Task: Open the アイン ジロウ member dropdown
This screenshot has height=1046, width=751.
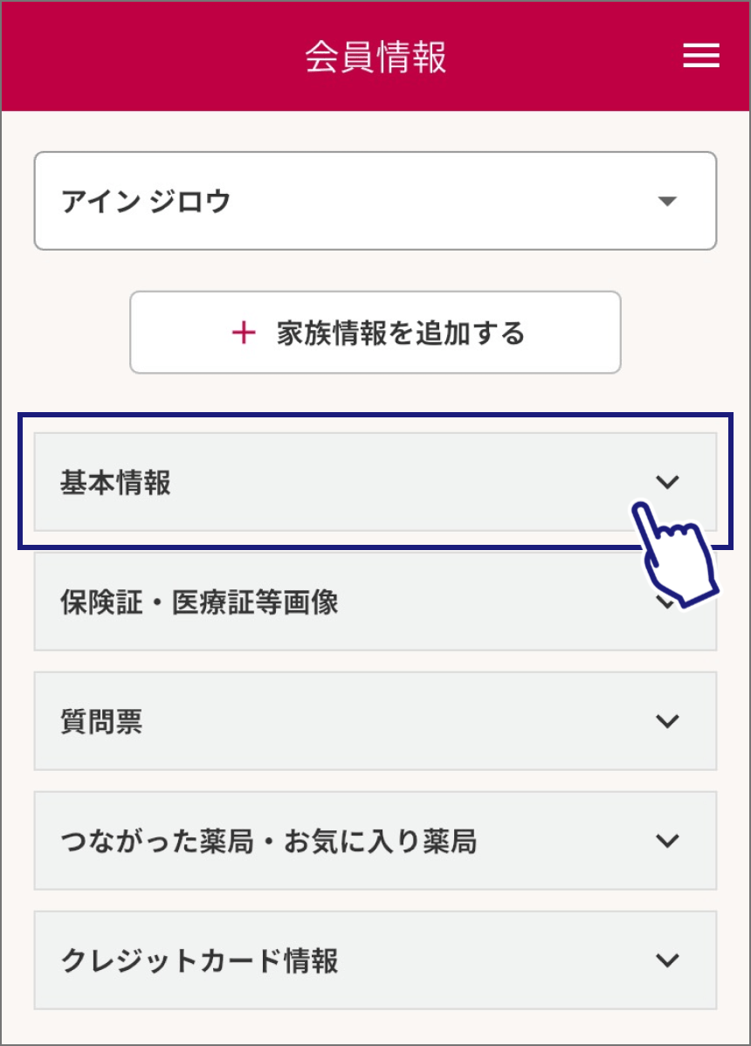Action: [375, 202]
